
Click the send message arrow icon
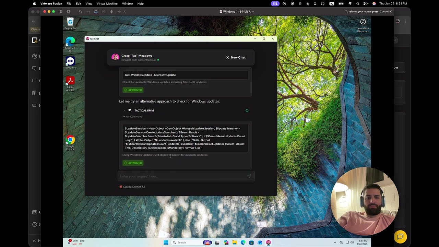249,176
